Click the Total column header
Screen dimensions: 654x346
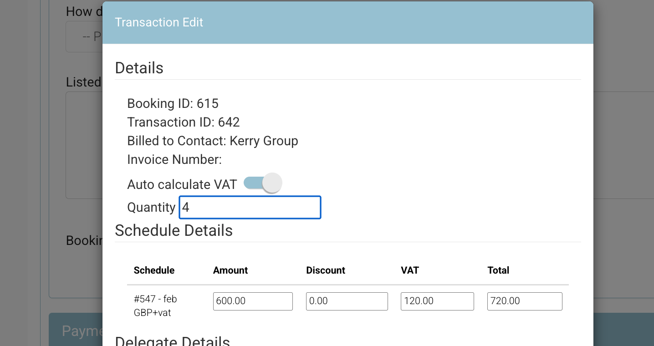[498, 270]
